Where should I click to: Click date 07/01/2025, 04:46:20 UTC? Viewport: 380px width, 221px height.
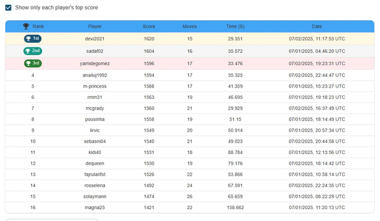pos(316,51)
